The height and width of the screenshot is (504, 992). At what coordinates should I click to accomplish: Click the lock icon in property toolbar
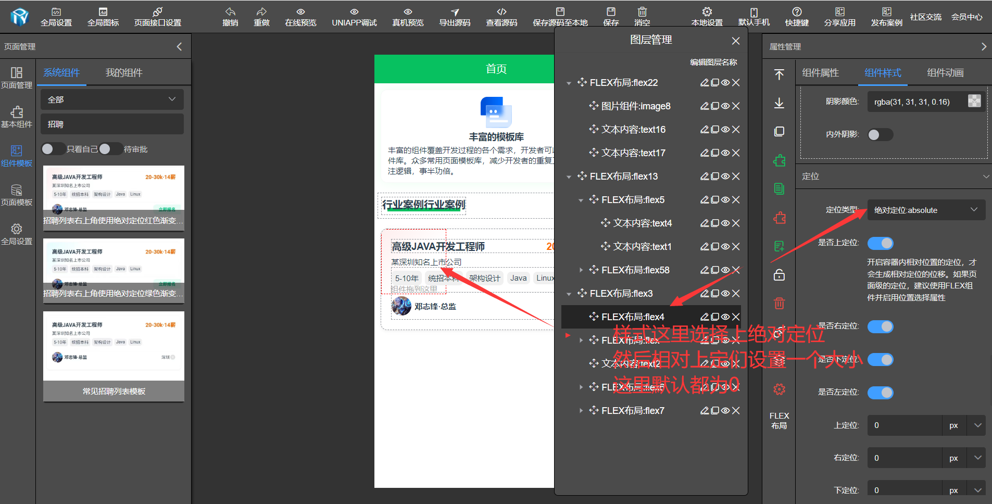779,274
